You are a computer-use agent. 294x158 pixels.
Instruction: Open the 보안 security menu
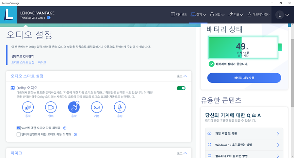(217, 14)
